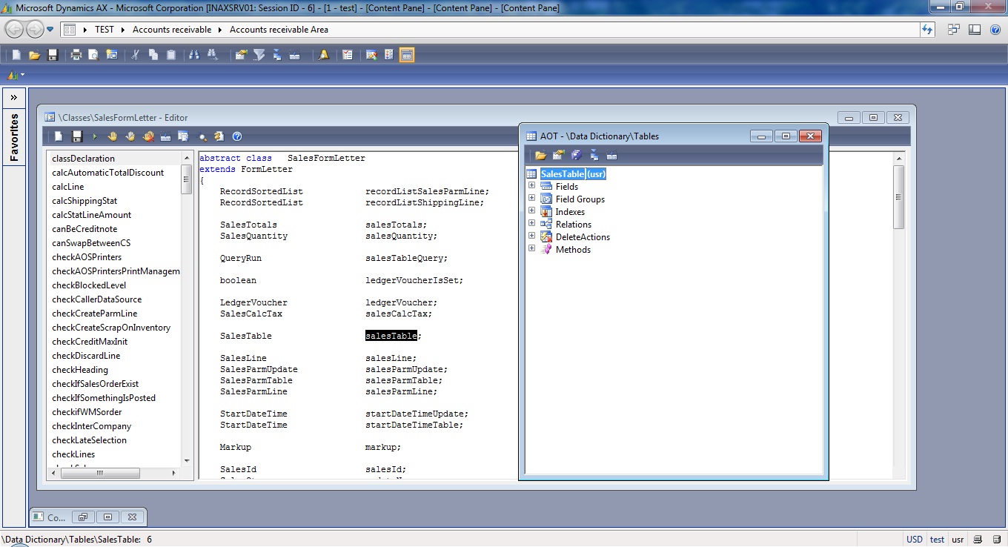Open the dropdown beside the Dynamics AX logo
The image size is (1008, 547).
tap(22, 75)
